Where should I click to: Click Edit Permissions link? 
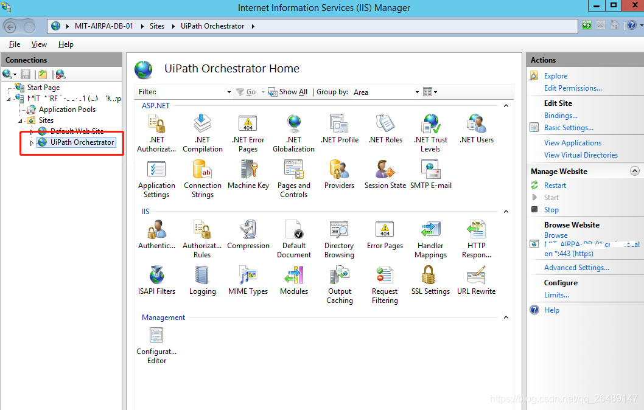[573, 88]
